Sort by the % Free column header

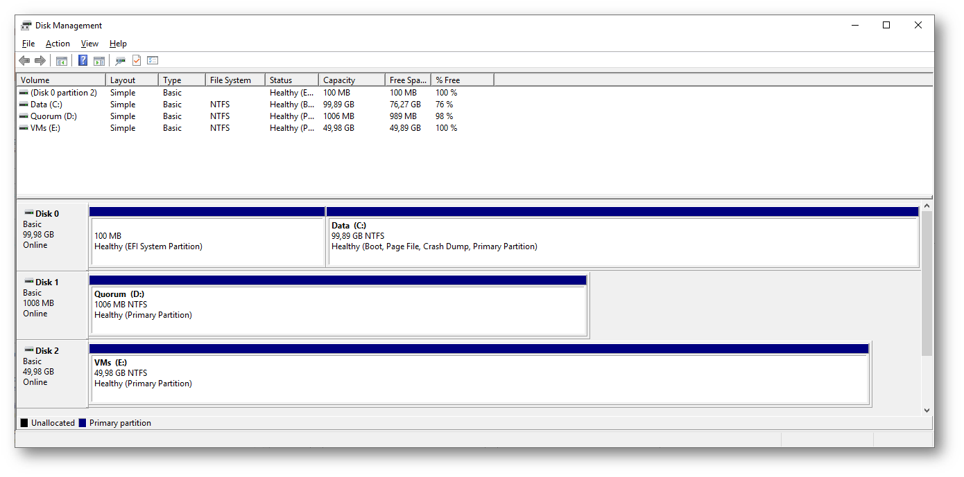[463, 80]
